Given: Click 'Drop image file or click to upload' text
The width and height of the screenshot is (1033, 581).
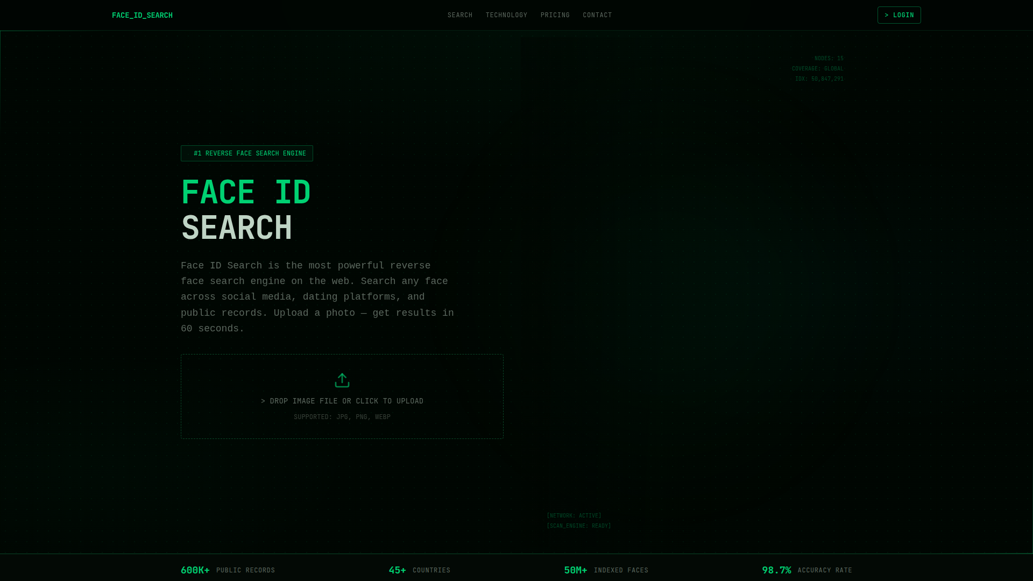Looking at the screenshot, I should coord(342,401).
